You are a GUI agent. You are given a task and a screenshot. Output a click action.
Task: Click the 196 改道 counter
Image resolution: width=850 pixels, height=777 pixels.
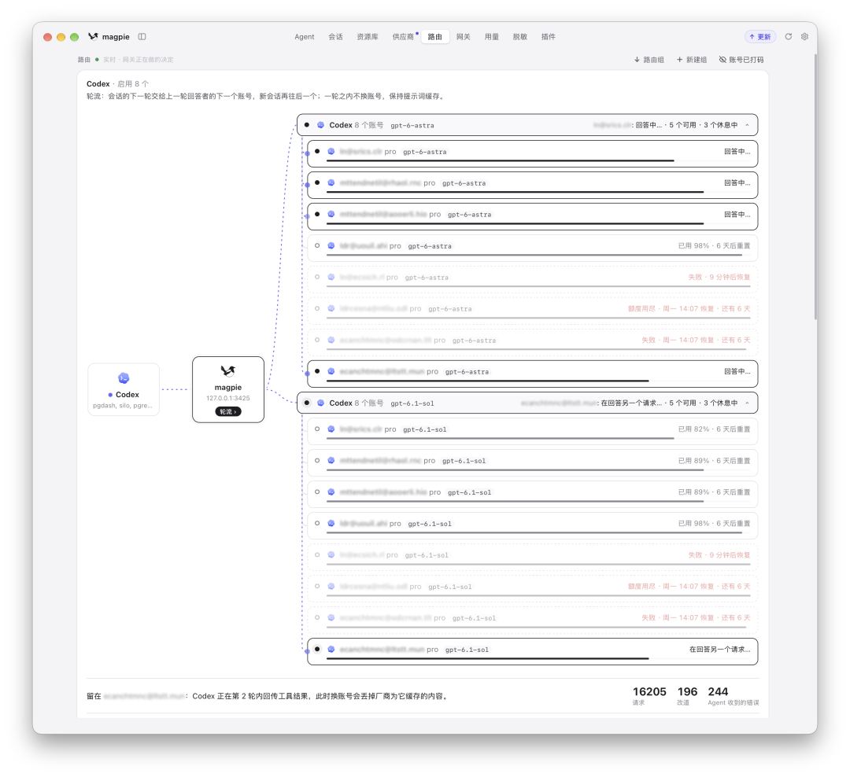(x=687, y=695)
